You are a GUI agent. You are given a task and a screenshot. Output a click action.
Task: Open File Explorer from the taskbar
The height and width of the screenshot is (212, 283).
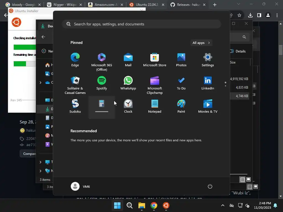142,205
